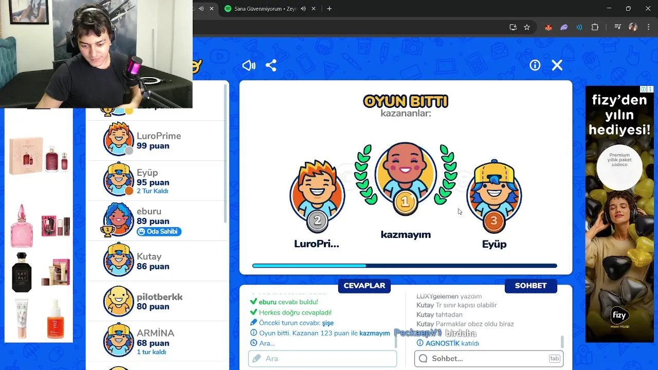Click the round countdown progress bar
The width and height of the screenshot is (658, 370).
[405, 266]
